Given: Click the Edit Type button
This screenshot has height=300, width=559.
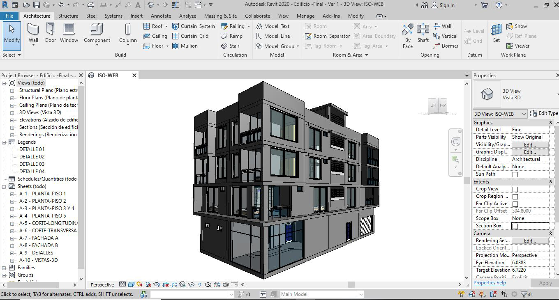Looking at the screenshot, I should tap(544, 114).
